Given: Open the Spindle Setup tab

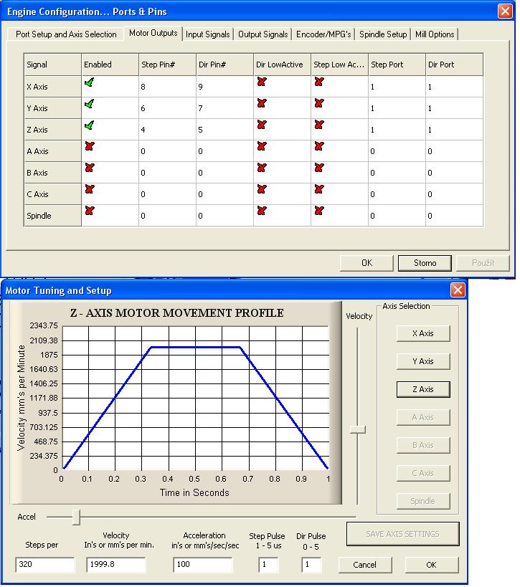Looking at the screenshot, I should pos(383,34).
